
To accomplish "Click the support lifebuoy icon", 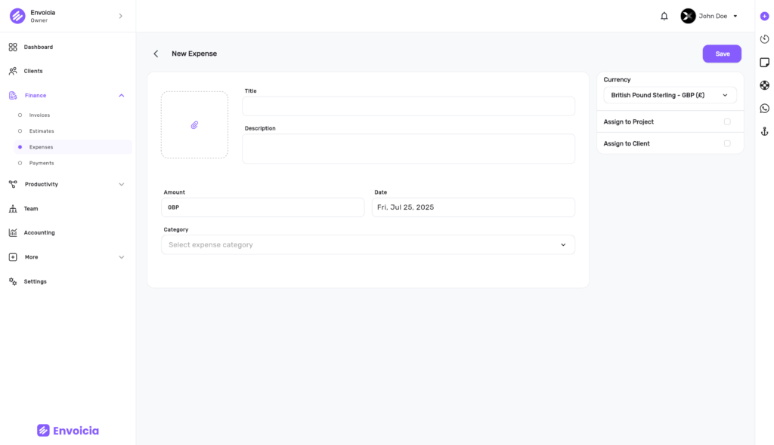I will pos(764,85).
